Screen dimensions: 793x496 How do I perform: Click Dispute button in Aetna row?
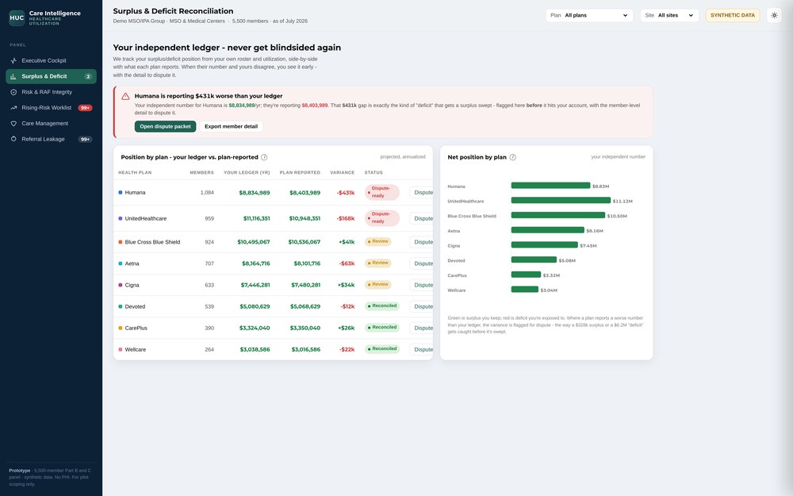point(422,263)
